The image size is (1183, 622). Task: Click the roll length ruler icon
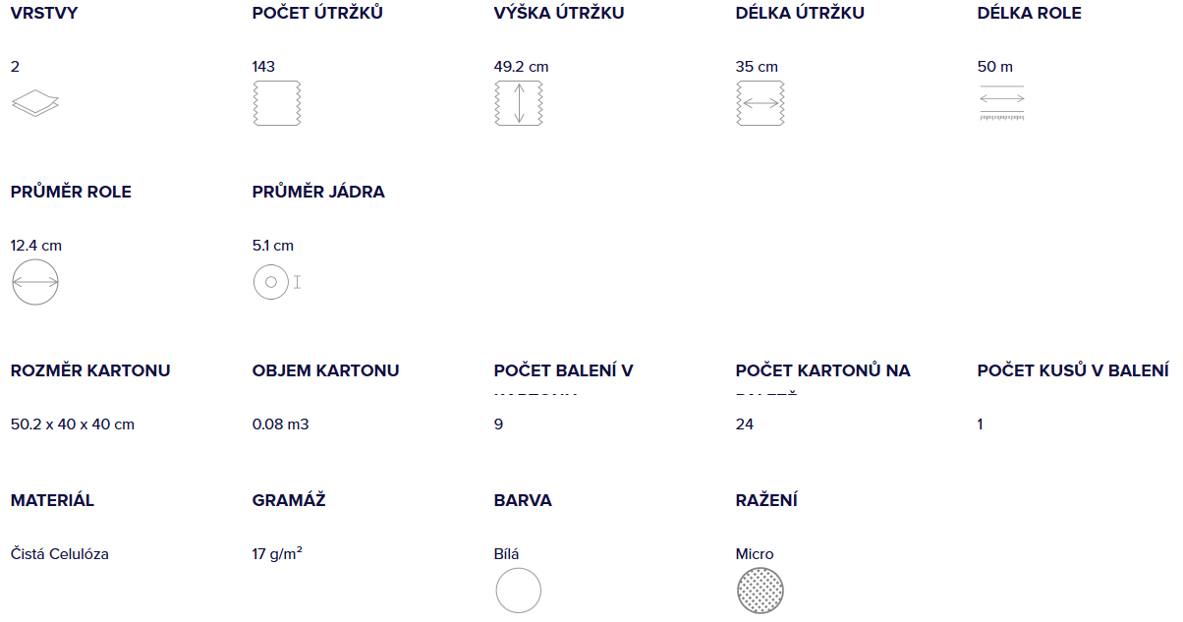point(1002,103)
